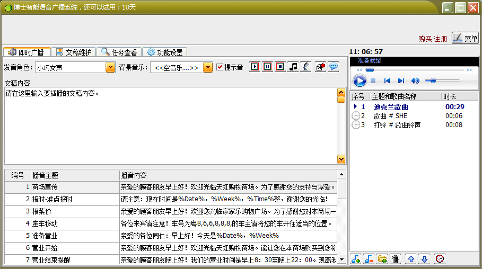Click the play broadcast button in the announcement toolbar
482x269 pixels.
[x=255, y=67]
